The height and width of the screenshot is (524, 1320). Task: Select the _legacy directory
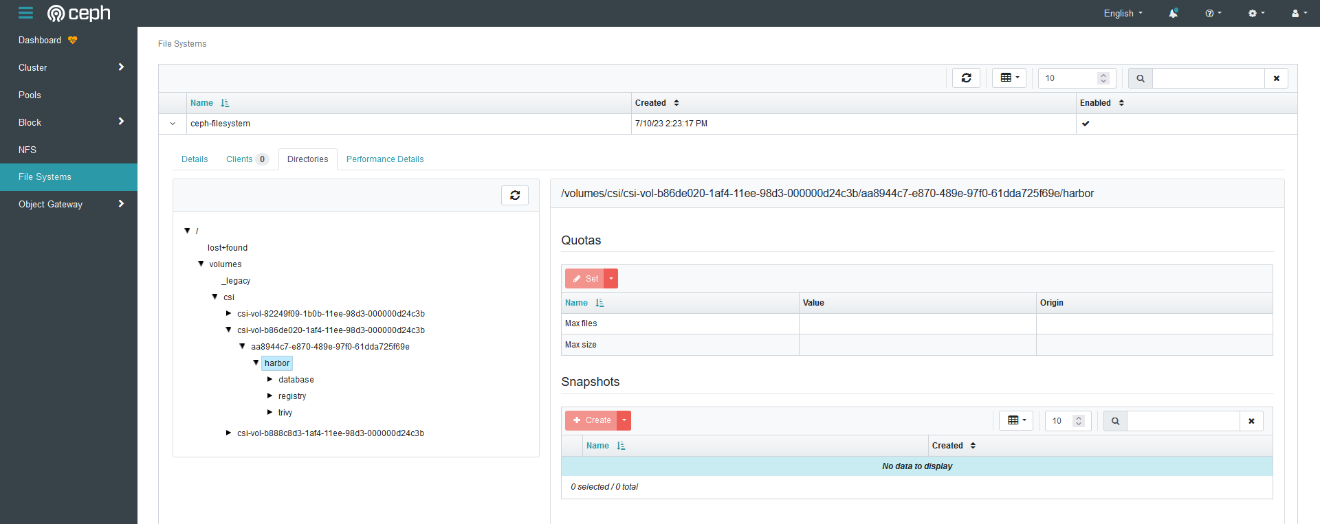tap(236, 281)
